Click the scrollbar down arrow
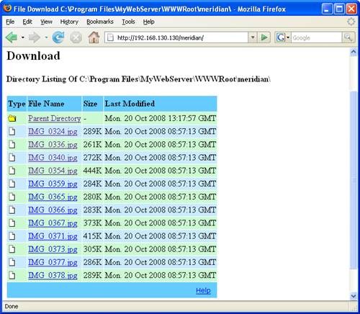Screen dimensions: 360x314 click(x=354, y=296)
